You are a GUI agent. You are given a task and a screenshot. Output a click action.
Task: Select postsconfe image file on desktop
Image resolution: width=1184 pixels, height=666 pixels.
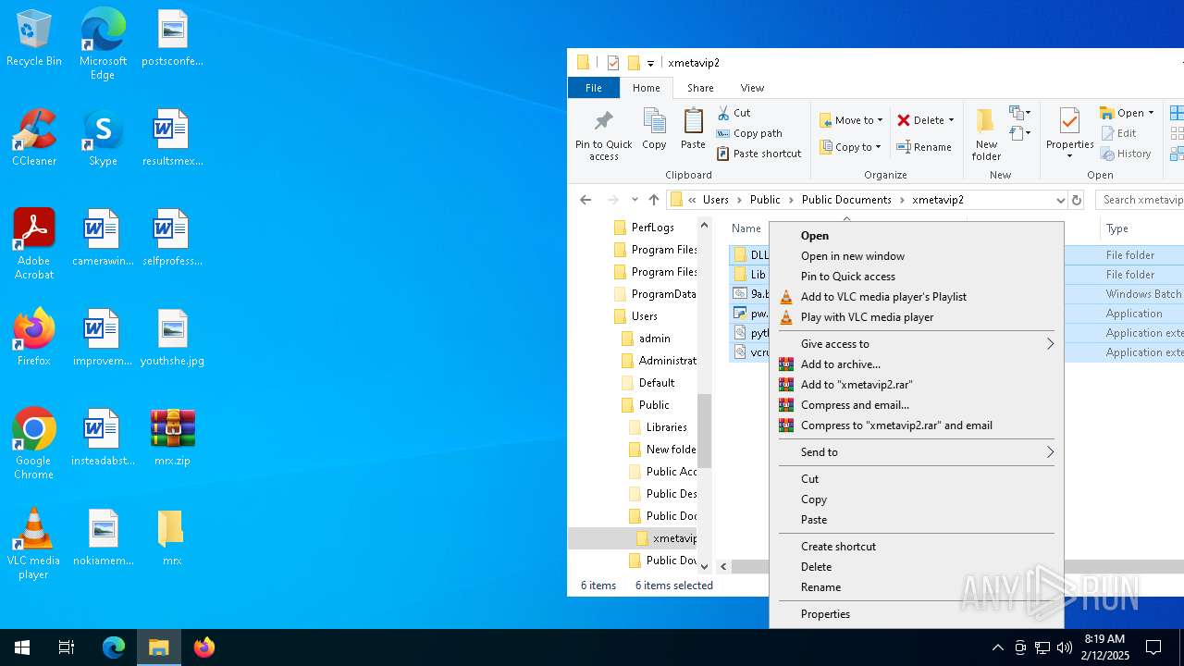[x=172, y=39]
